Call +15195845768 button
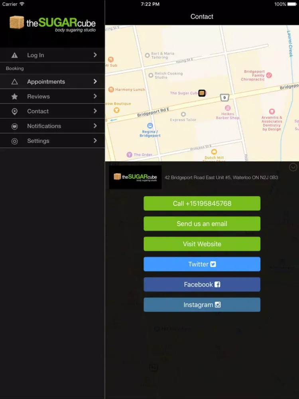This screenshot has height=399, width=299. coord(202,203)
